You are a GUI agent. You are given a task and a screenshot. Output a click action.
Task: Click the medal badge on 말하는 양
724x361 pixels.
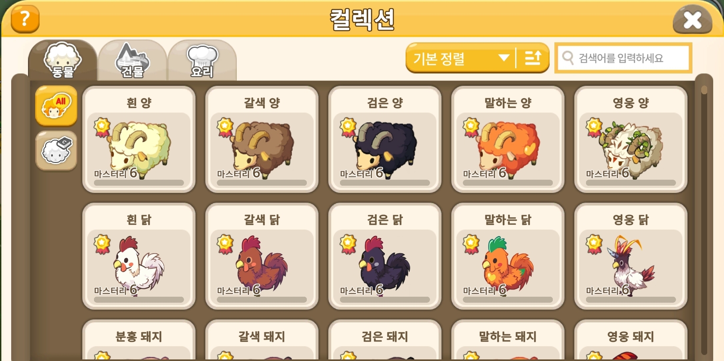pyautogui.click(x=471, y=127)
